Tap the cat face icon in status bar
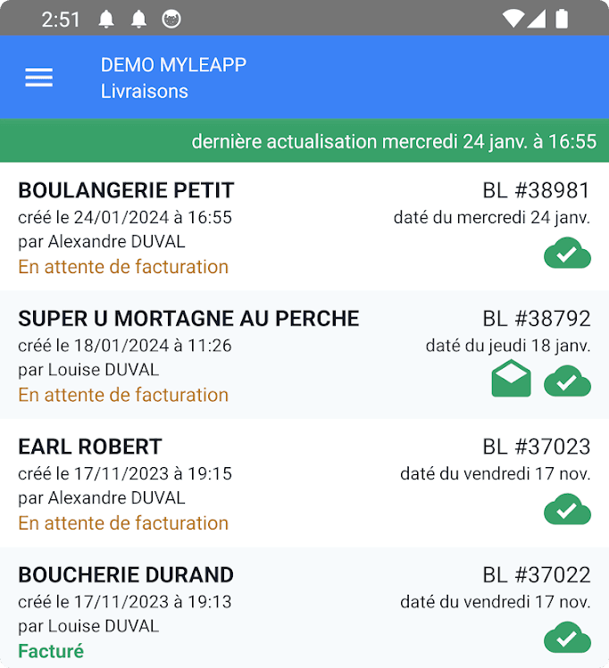Screen dimensions: 609x668 click(171, 19)
